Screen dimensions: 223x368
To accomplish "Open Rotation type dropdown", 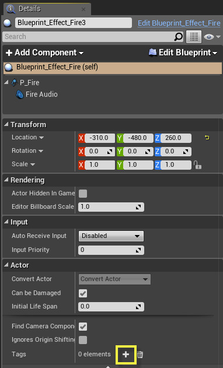I will (x=27, y=150).
